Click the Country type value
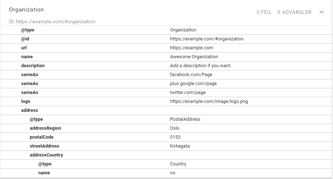 178,164
